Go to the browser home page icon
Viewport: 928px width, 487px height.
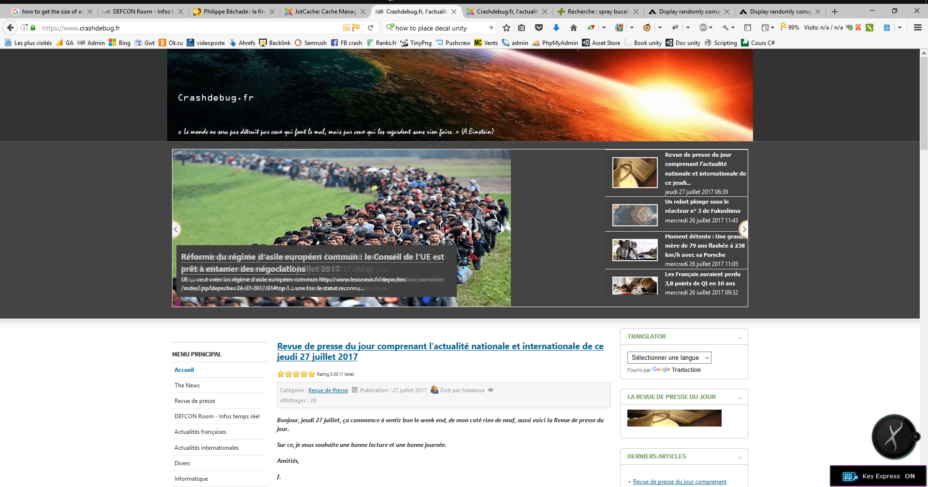[573, 28]
